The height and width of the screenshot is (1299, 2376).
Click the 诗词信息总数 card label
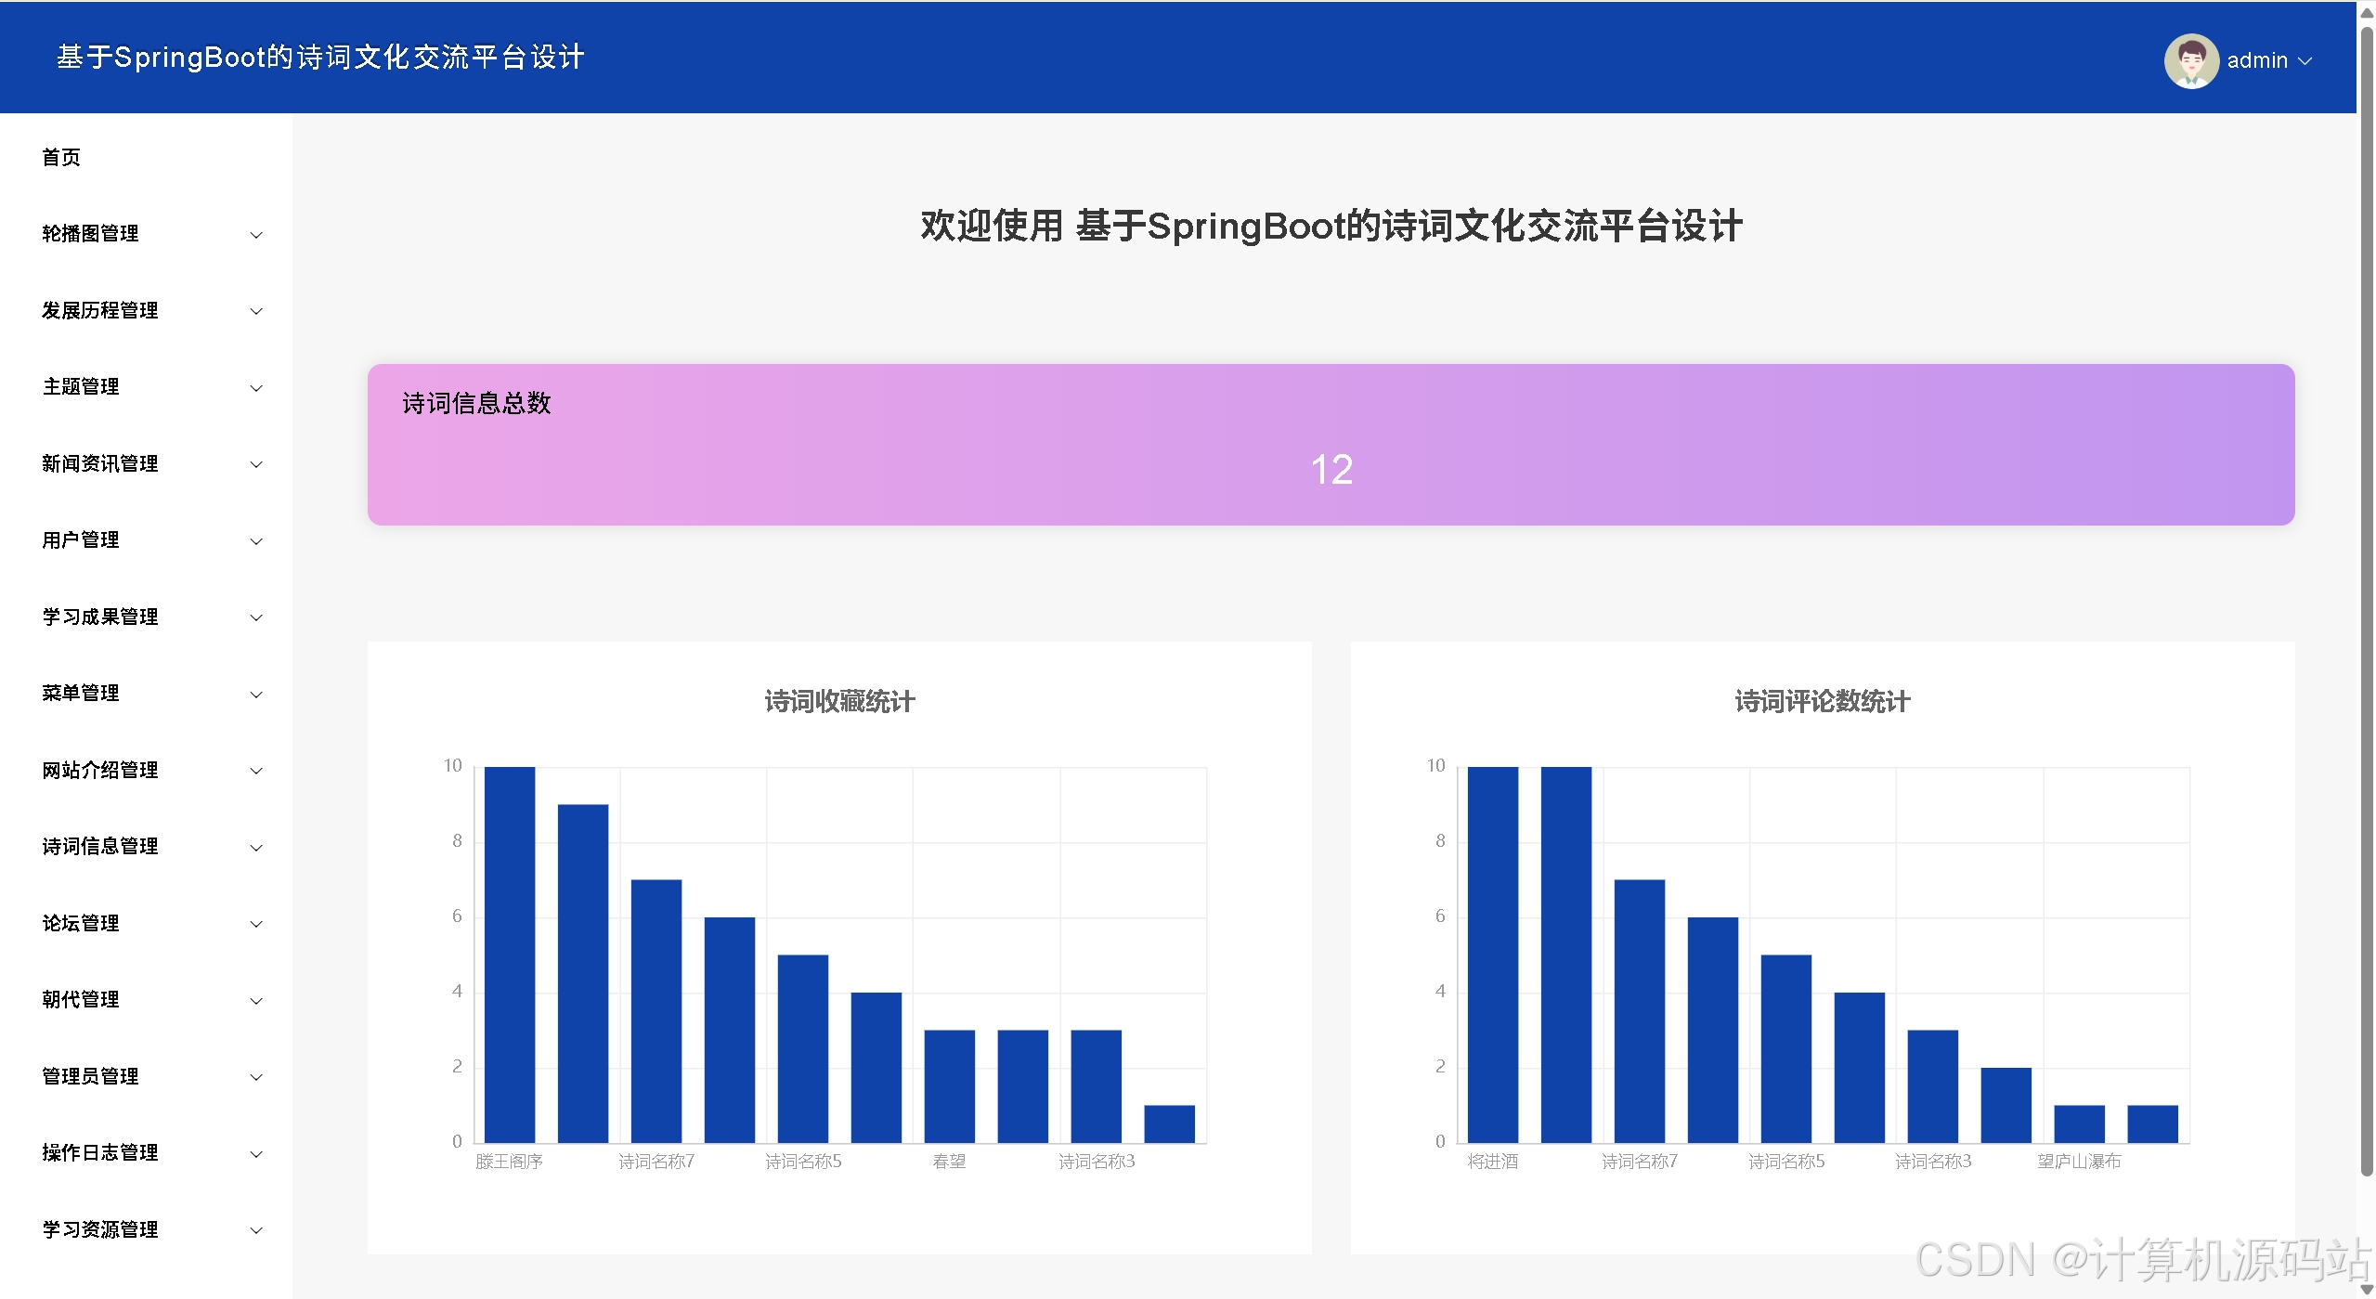[476, 403]
